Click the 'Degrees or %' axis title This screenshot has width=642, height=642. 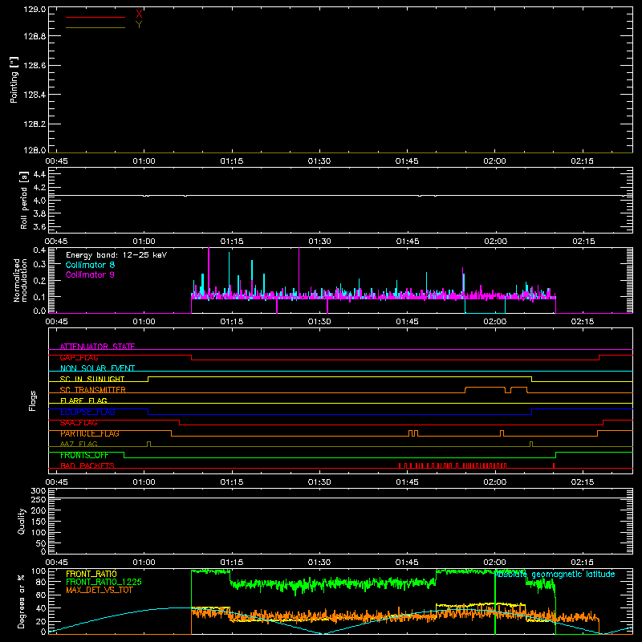pos(22,601)
